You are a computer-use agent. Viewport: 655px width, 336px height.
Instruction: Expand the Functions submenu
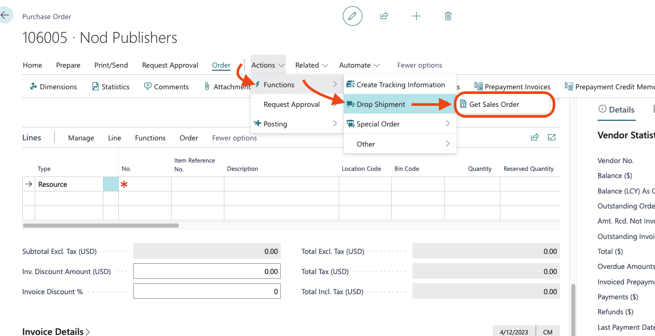[x=335, y=85]
